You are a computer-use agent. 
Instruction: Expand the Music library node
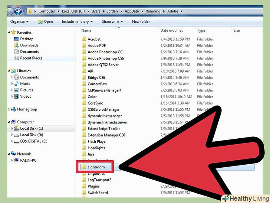(x=12, y=84)
